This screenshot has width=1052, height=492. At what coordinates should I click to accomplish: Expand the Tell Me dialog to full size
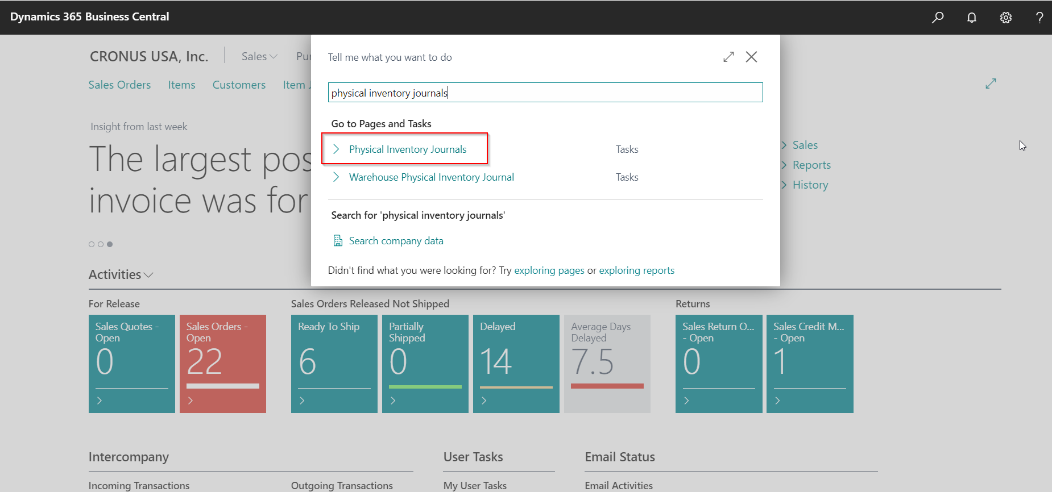pyautogui.click(x=728, y=57)
